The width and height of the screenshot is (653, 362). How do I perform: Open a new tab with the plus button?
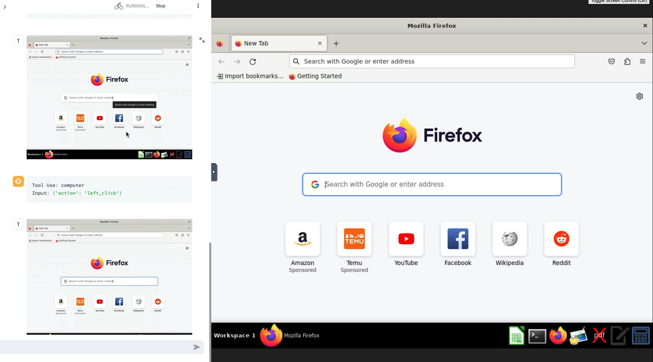pos(336,43)
